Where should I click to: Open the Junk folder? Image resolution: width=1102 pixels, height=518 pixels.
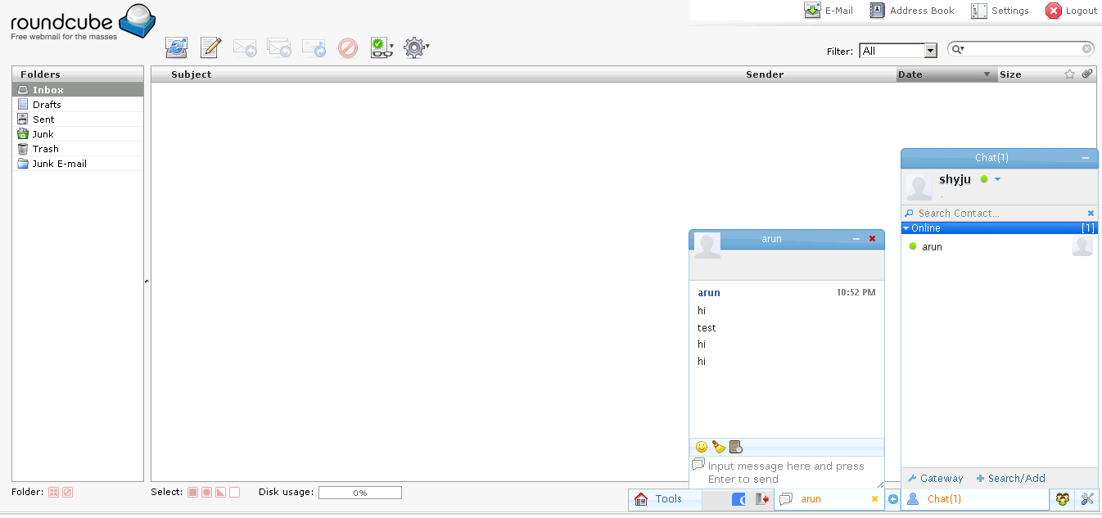tap(78, 134)
